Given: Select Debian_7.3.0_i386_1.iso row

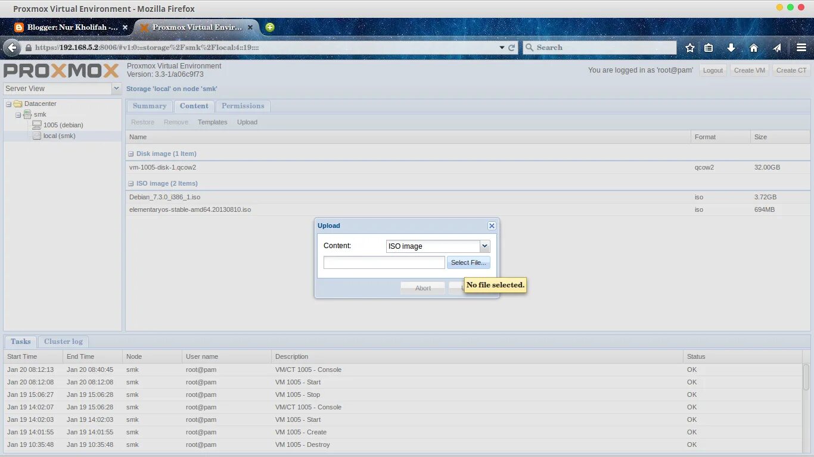Looking at the screenshot, I should (468, 197).
